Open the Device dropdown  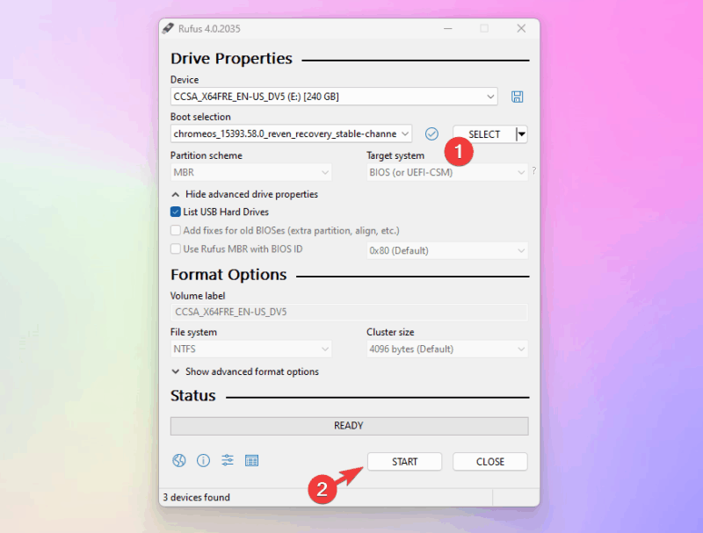click(334, 97)
